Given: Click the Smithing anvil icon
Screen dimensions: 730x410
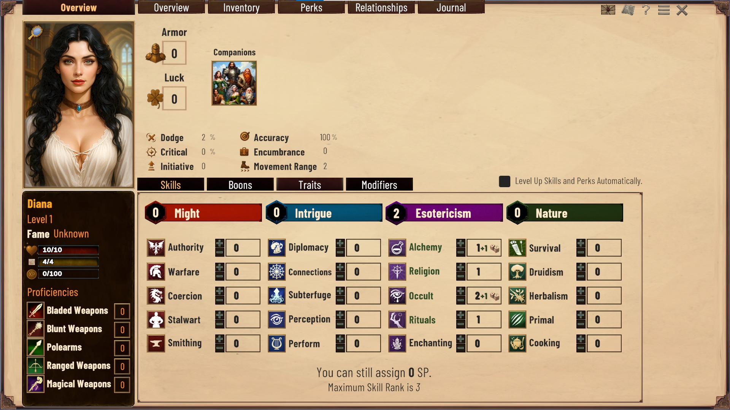Looking at the screenshot, I should coord(156,344).
